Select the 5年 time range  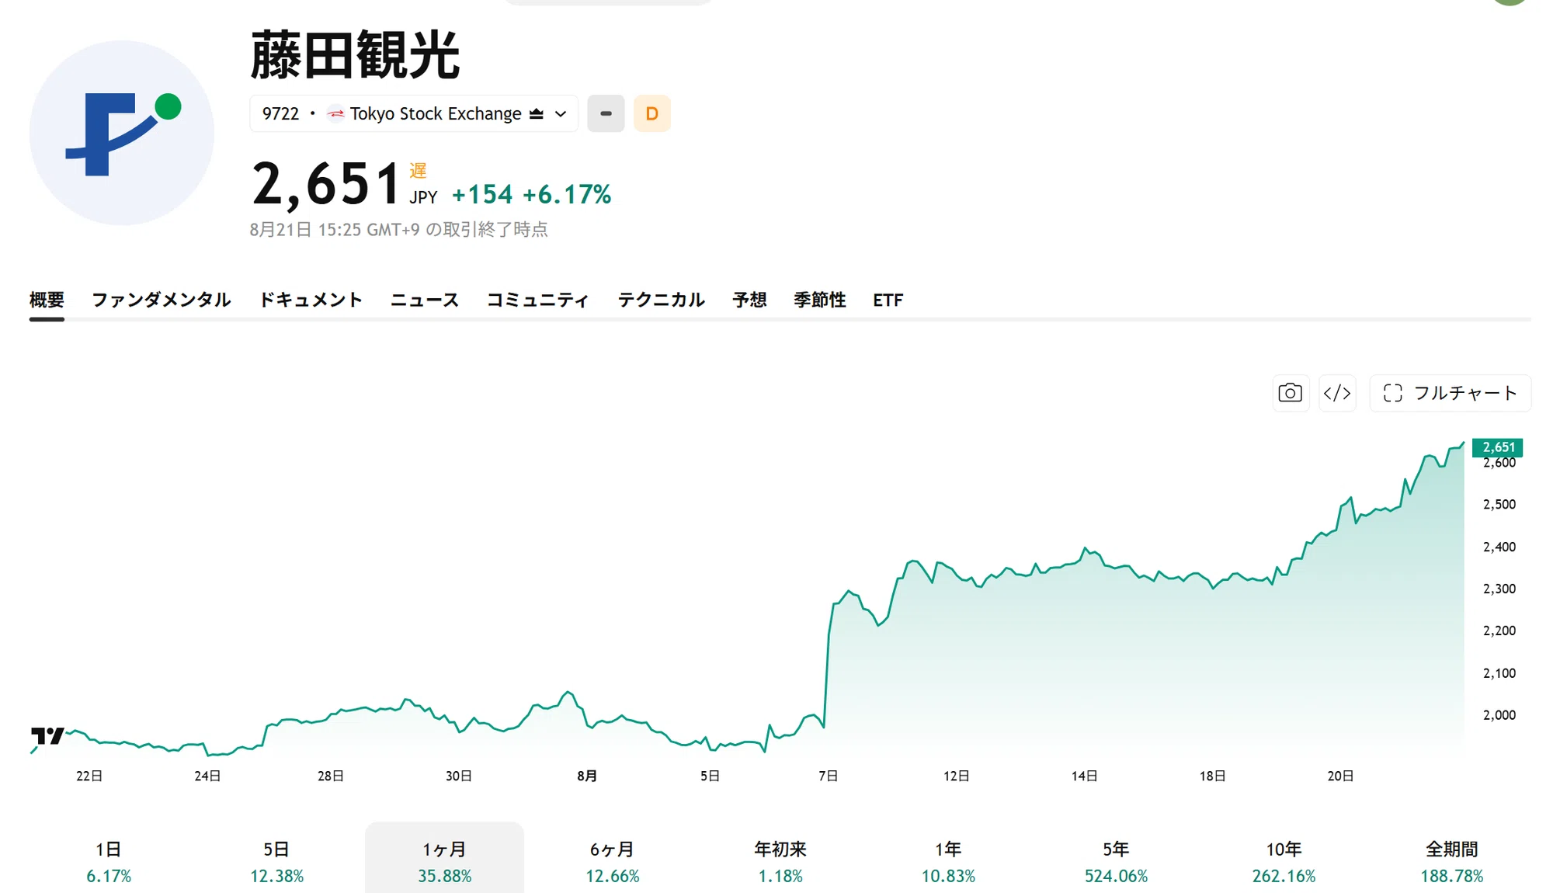click(x=1116, y=861)
